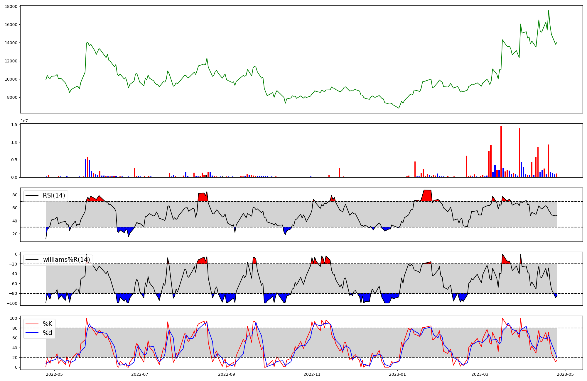The image size is (587, 381).
Task: Click the 18000 price axis label
Action: 11,6
